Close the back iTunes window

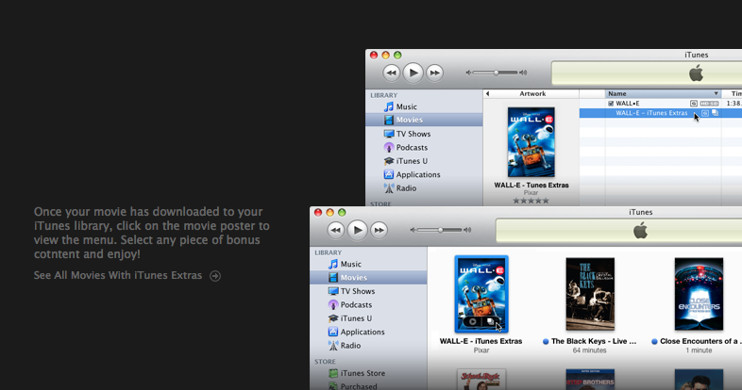374,56
